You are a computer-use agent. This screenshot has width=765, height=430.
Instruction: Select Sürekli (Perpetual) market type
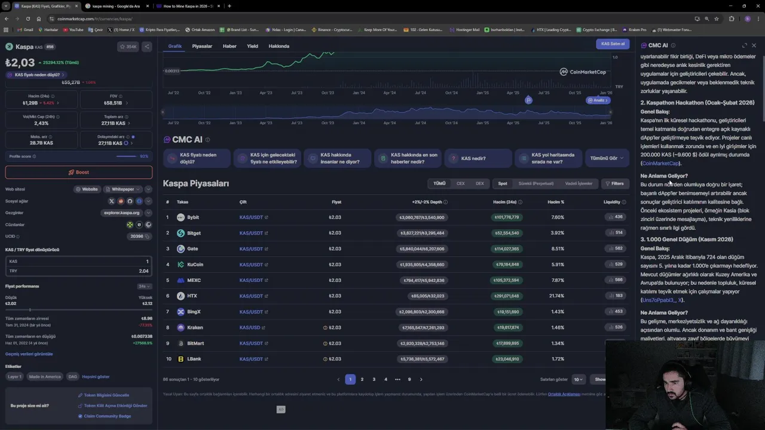click(x=536, y=183)
